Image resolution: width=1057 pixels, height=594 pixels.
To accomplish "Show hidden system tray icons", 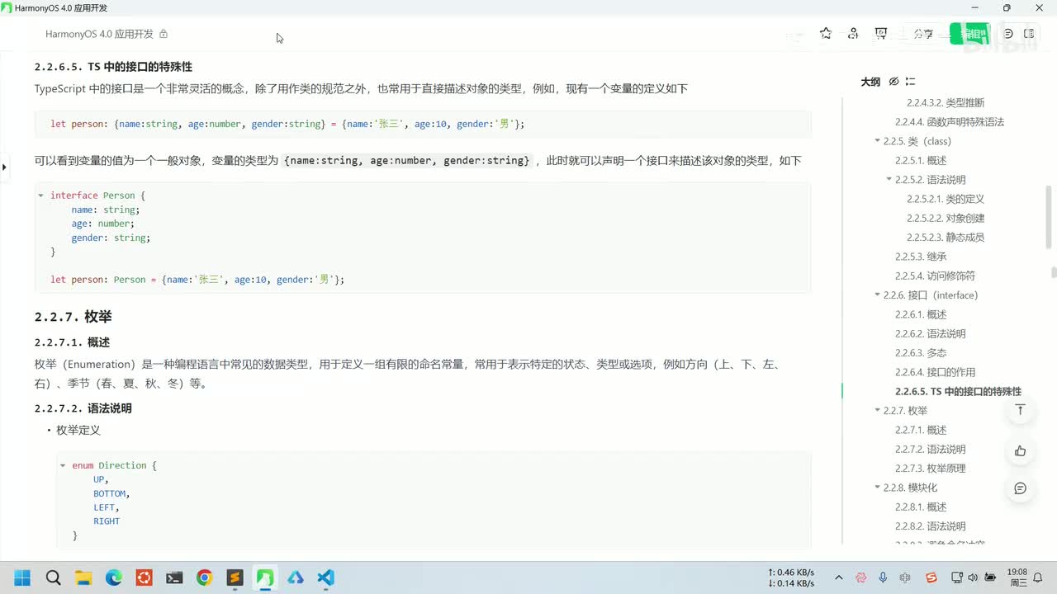I will coord(839,577).
